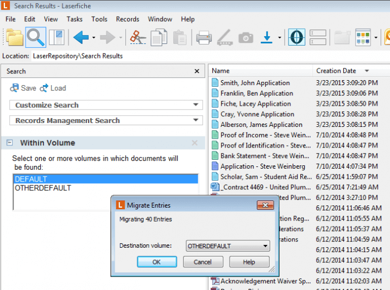Click Help in Migrate Entries dialog
390x290 pixels.
[249, 262]
